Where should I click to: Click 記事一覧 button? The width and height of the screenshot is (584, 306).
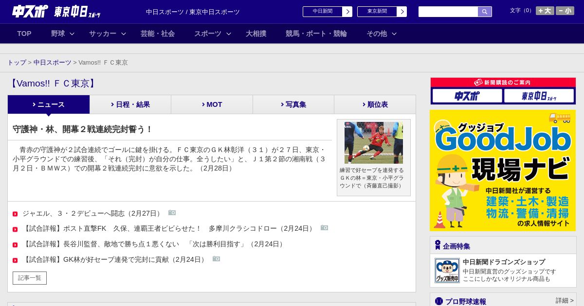[30, 278]
